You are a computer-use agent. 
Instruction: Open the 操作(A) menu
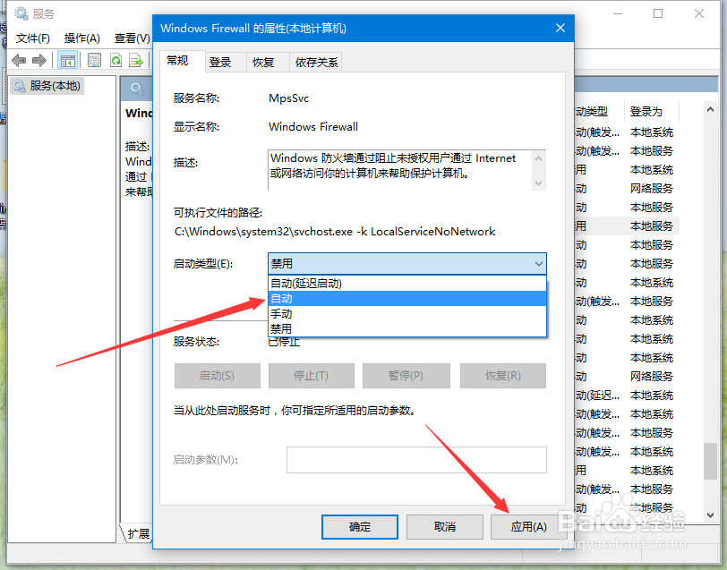pyautogui.click(x=82, y=38)
